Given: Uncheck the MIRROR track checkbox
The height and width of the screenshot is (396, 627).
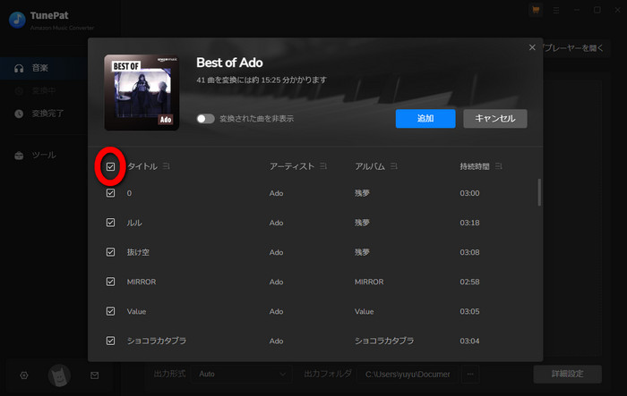Looking at the screenshot, I should pos(110,282).
